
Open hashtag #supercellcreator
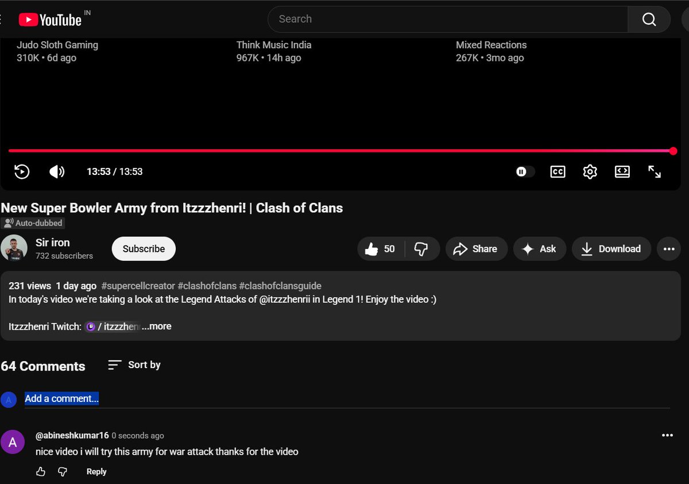click(138, 286)
